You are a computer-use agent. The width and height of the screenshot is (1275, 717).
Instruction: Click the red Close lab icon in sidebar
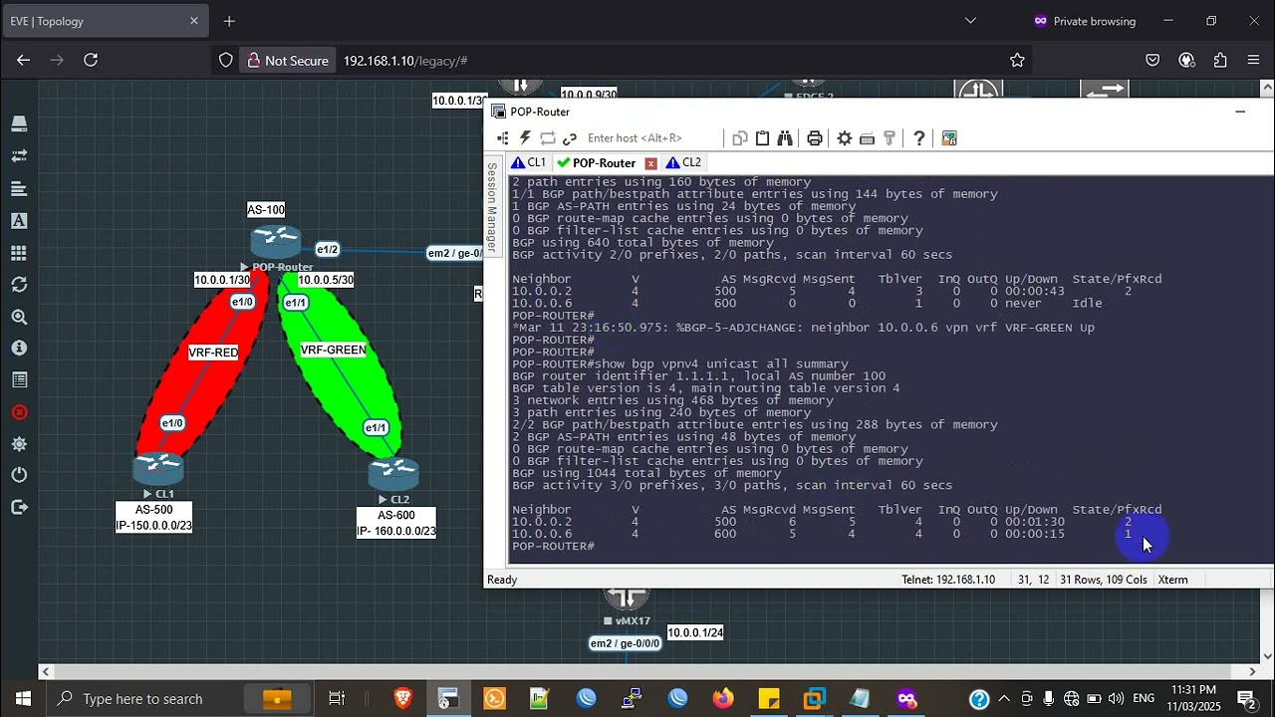tap(19, 412)
